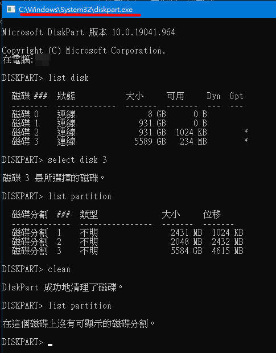Click the 'list disk' command text
The image size is (276, 353).
pos(68,78)
